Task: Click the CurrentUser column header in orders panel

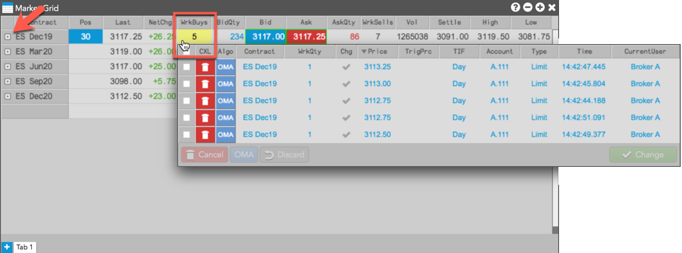Action: point(645,52)
